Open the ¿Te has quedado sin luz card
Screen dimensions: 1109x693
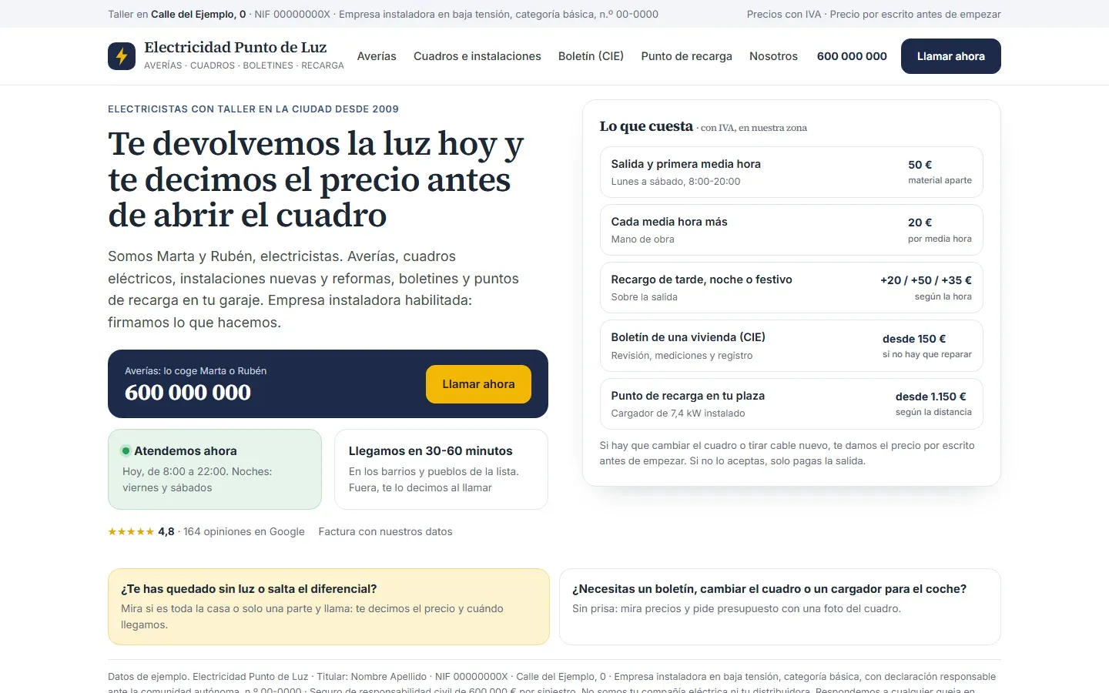tap(329, 607)
